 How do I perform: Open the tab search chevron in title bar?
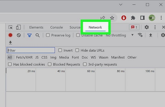[x=121, y=5]
